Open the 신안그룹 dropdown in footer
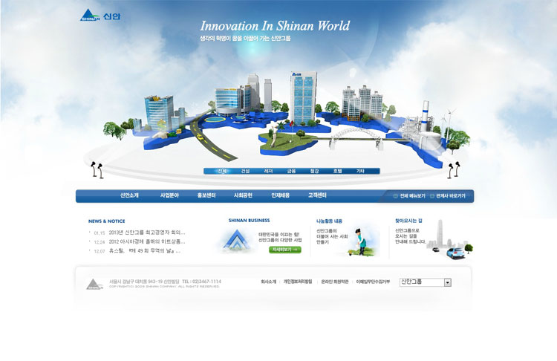 pyautogui.click(x=426, y=282)
